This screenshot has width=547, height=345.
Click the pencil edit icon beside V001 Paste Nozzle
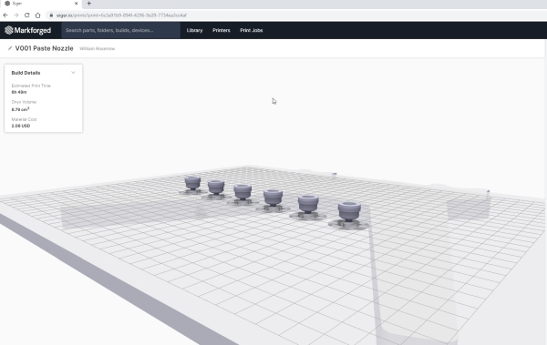(10, 48)
